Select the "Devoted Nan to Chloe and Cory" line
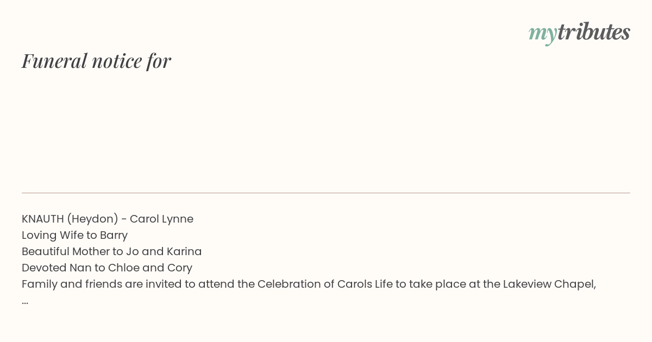652x342 pixels. [107, 268]
